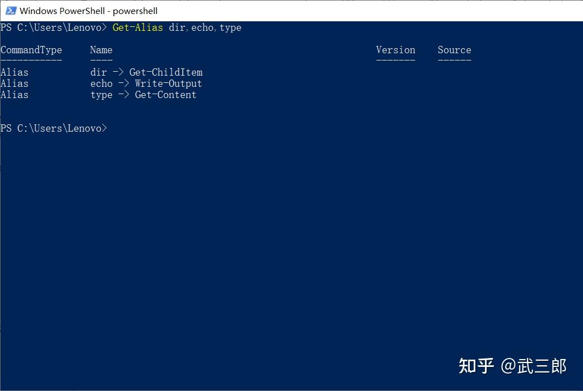This screenshot has height=391, width=583.
Task: Select the Name column header
Action: pos(101,50)
